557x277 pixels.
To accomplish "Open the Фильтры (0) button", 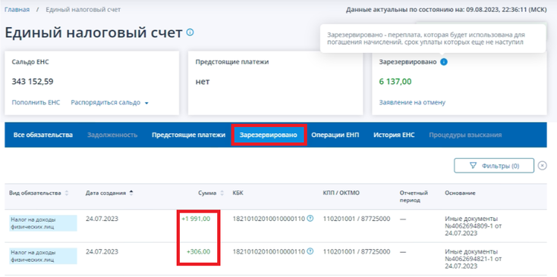I will click(x=494, y=166).
